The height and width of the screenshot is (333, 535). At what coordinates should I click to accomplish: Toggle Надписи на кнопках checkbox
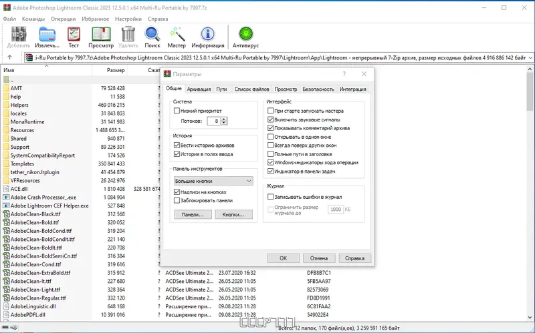(177, 192)
